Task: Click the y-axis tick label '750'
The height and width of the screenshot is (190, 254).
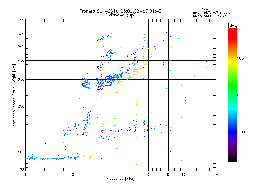Action: coord(21,20)
